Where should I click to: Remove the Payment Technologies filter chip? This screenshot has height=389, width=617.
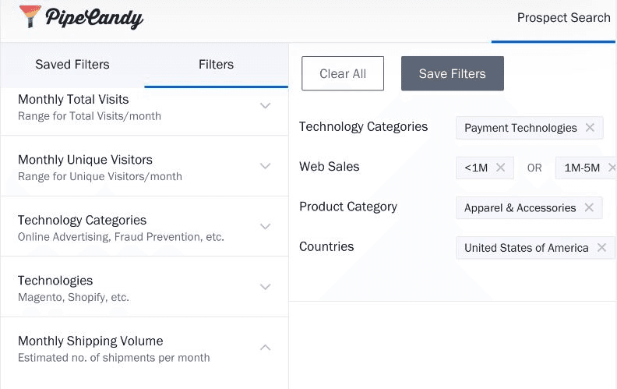coord(590,128)
